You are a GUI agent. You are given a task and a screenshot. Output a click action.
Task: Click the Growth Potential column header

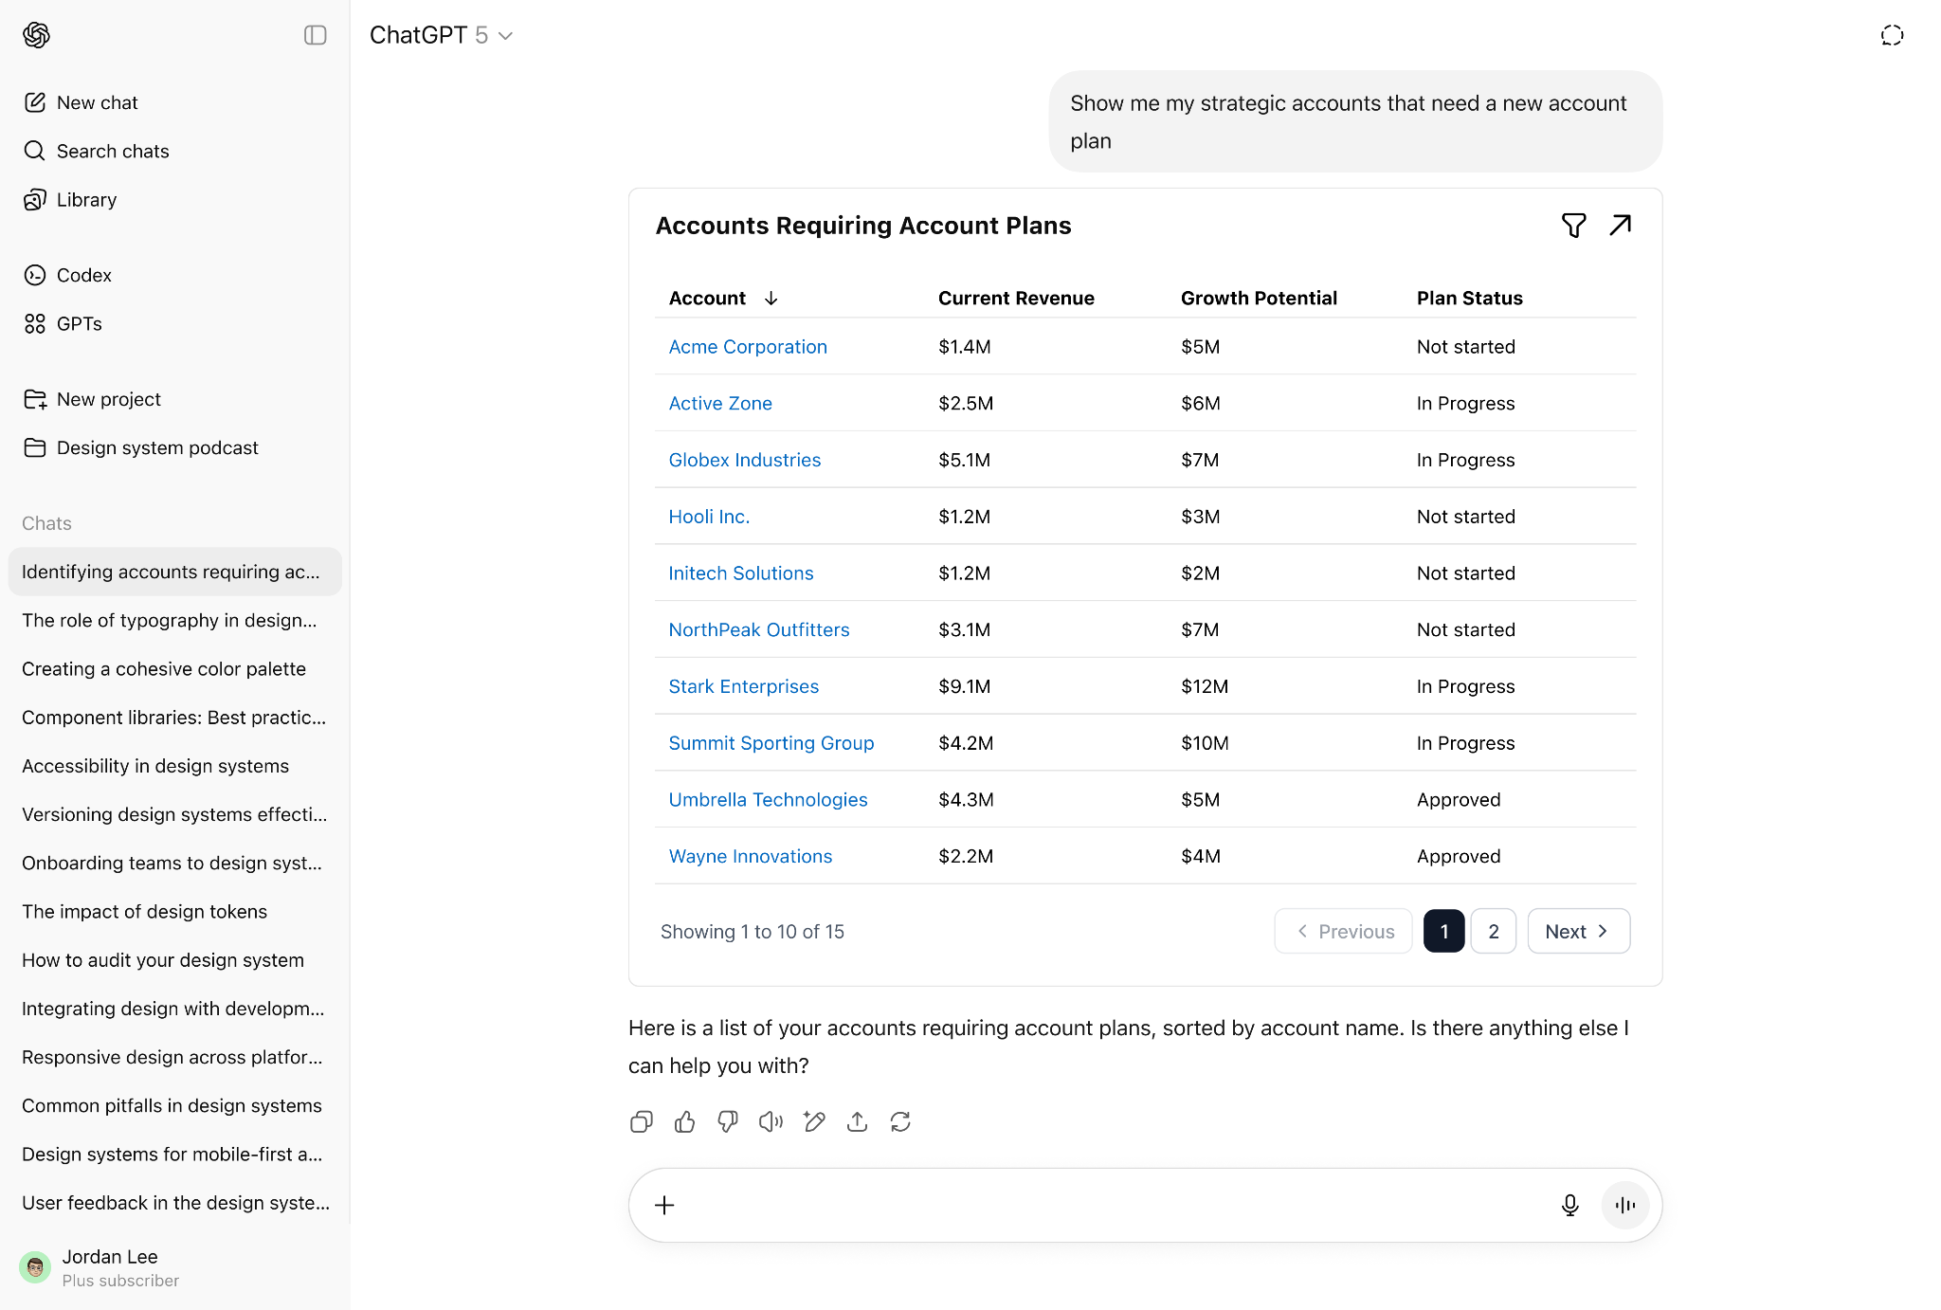pyautogui.click(x=1259, y=298)
